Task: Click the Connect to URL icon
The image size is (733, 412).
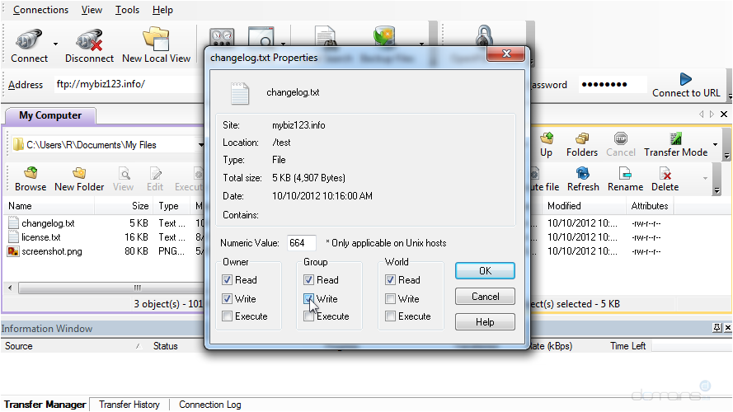Action: 685,81
